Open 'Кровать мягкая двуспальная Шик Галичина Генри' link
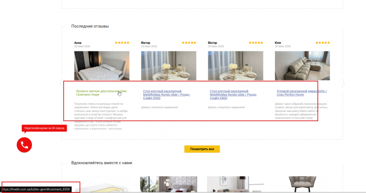The image size is (366, 193). 102,93
